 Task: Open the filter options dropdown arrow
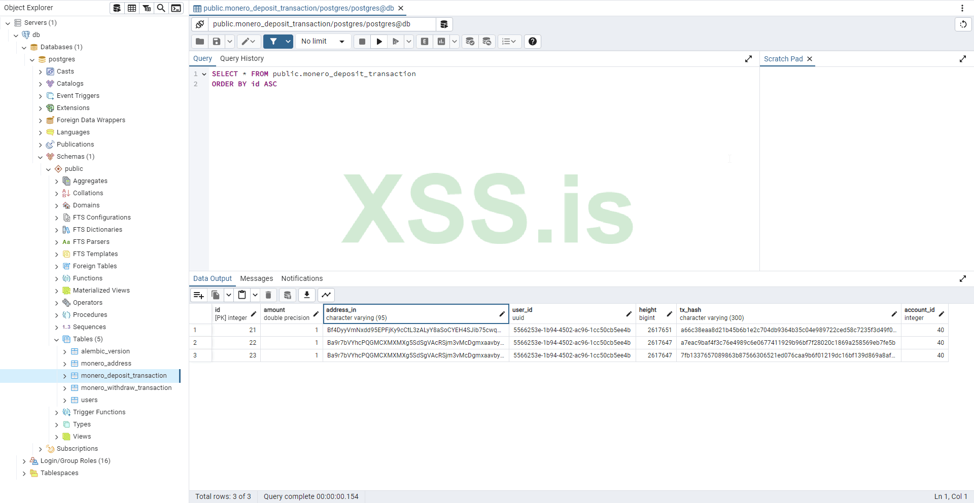(288, 42)
